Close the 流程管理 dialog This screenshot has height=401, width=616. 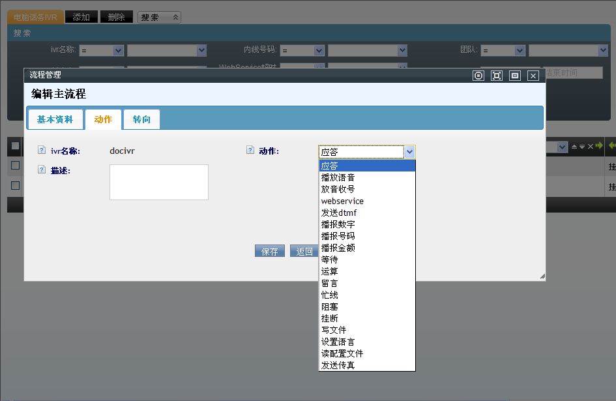(533, 76)
